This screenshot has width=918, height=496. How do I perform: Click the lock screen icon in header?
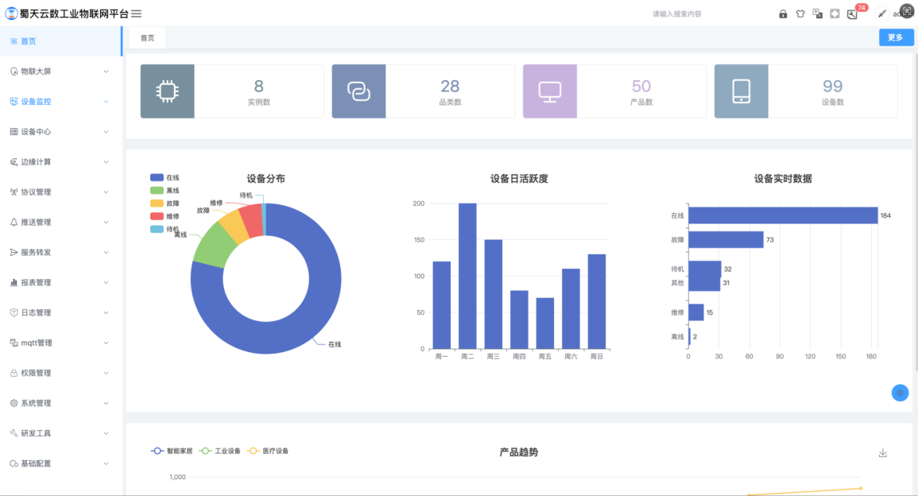783,14
